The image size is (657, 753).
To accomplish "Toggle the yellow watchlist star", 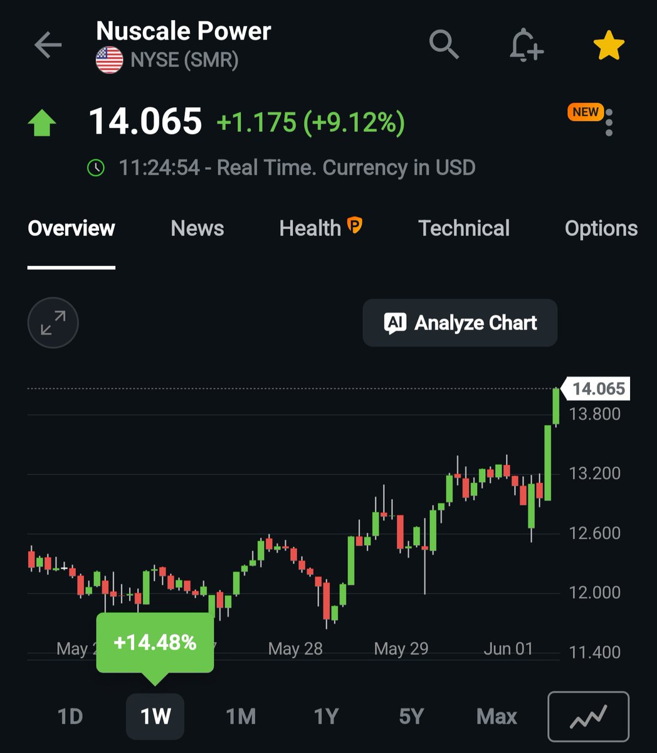I will click(609, 46).
